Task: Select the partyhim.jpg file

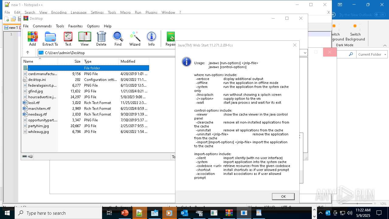Action: tap(86, 126)
